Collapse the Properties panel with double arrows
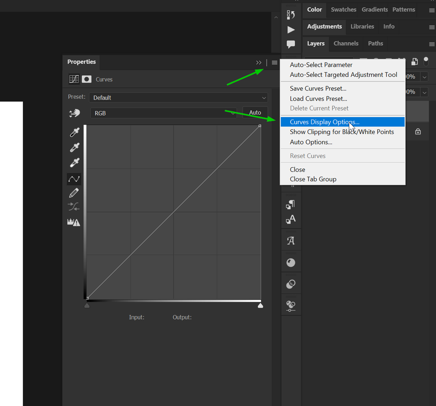This screenshot has height=406, width=436. click(x=259, y=62)
